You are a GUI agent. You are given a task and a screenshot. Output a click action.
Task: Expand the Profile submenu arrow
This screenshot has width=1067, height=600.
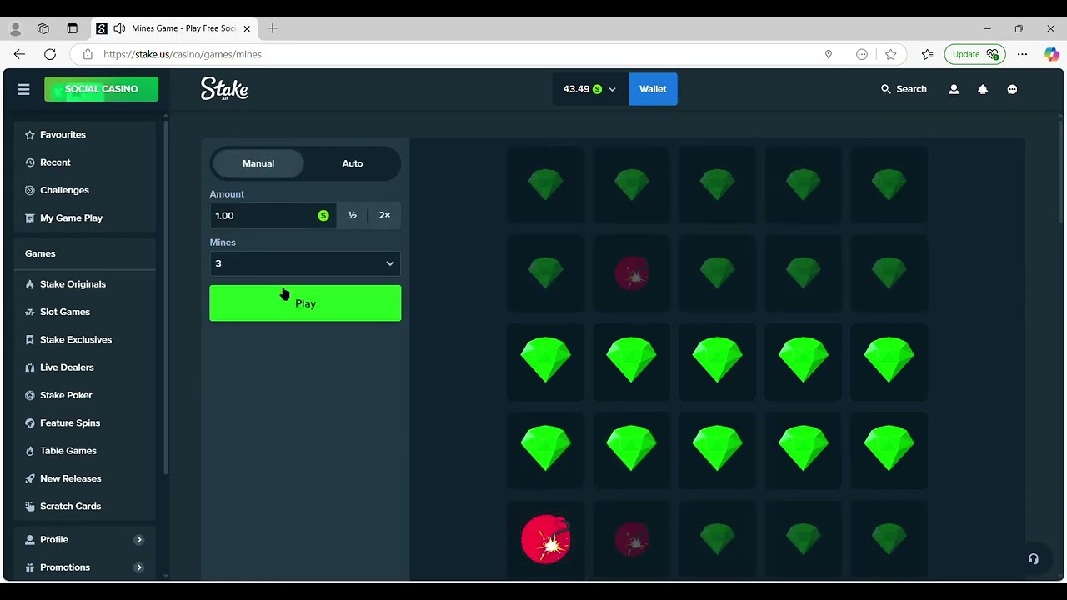point(139,540)
